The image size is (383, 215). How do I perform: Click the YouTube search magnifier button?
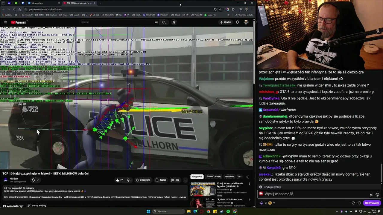164,22
